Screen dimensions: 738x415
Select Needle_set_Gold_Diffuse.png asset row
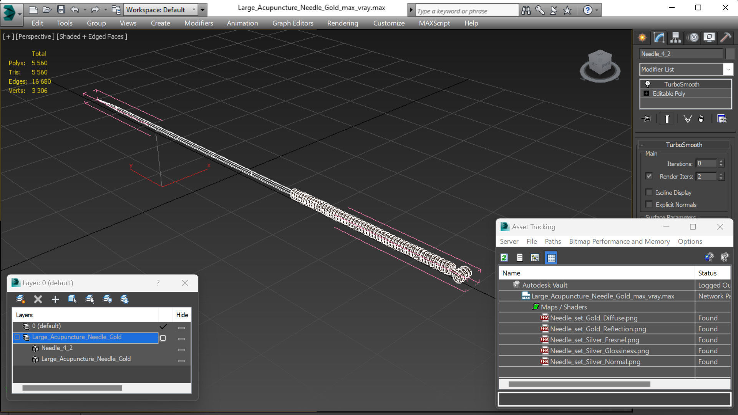point(614,318)
